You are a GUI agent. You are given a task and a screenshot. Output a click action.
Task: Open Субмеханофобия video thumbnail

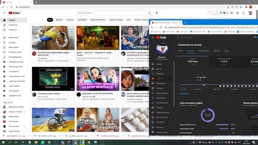(53, 79)
